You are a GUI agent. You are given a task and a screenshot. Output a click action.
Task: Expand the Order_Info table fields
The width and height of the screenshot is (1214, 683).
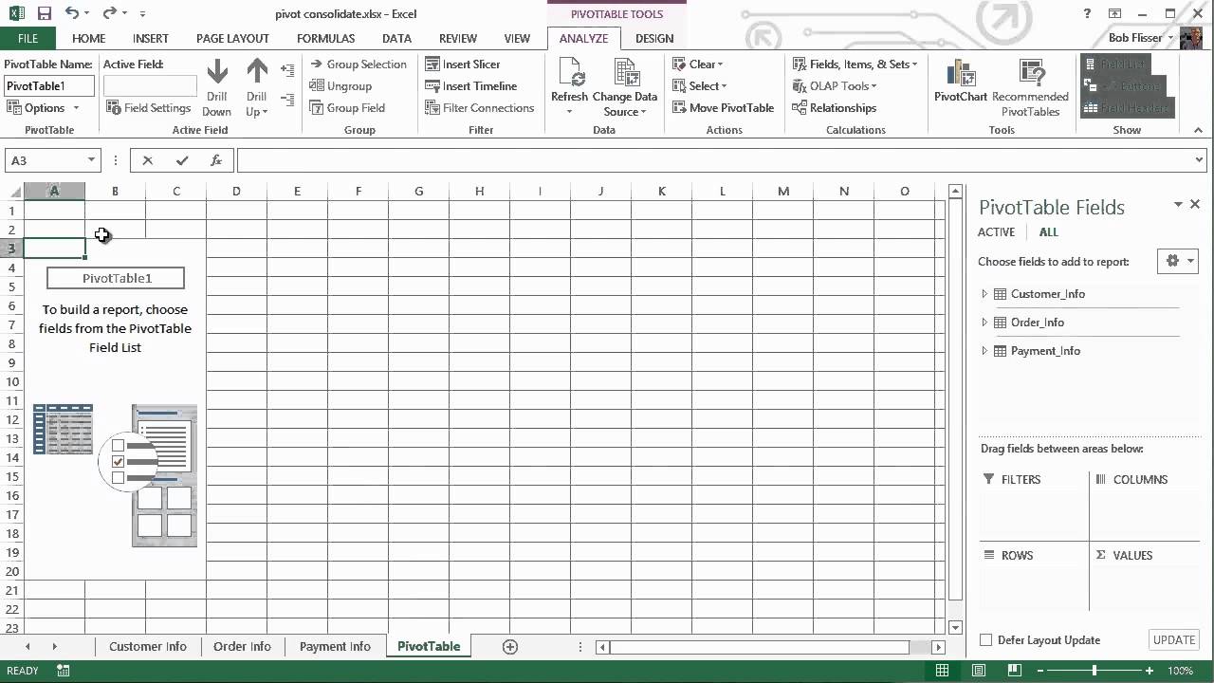pyautogui.click(x=984, y=323)
